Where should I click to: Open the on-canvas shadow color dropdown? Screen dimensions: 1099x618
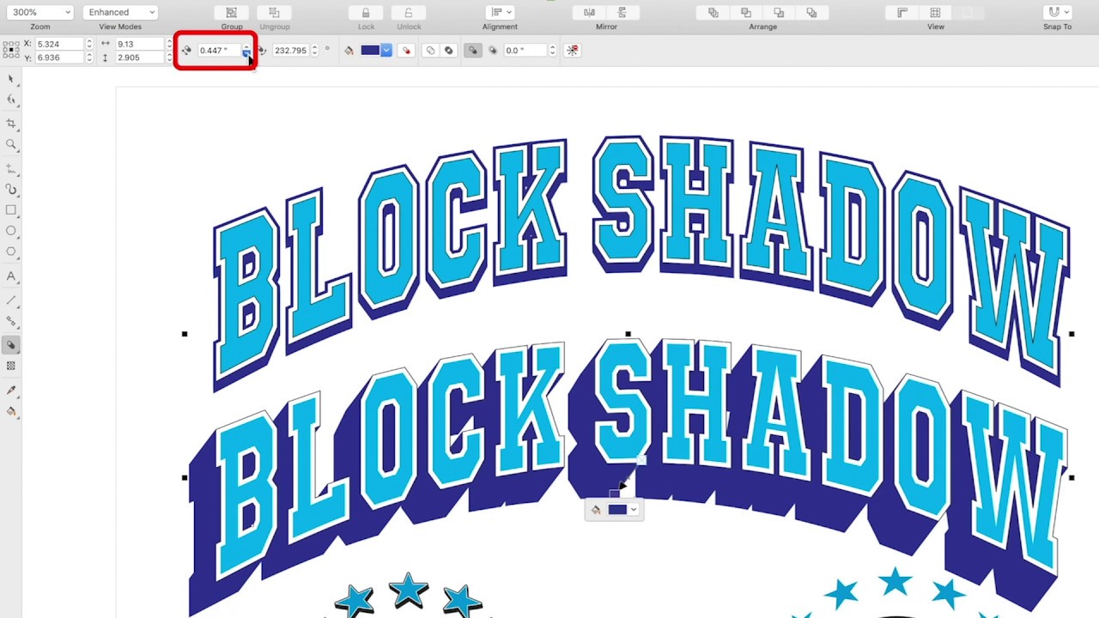point(634,510)
